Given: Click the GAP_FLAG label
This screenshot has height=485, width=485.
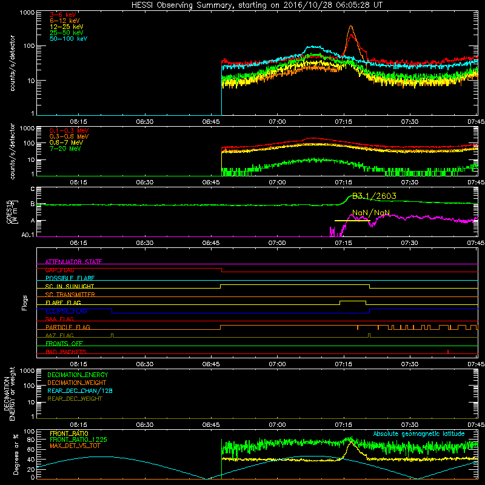Looking at the screenshot, I should [x=59, y=270].
